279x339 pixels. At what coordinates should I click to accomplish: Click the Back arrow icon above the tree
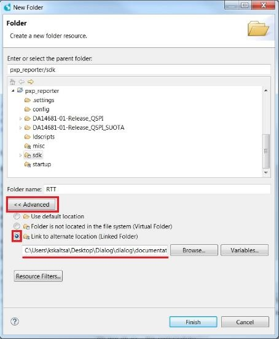click(22, 82)
